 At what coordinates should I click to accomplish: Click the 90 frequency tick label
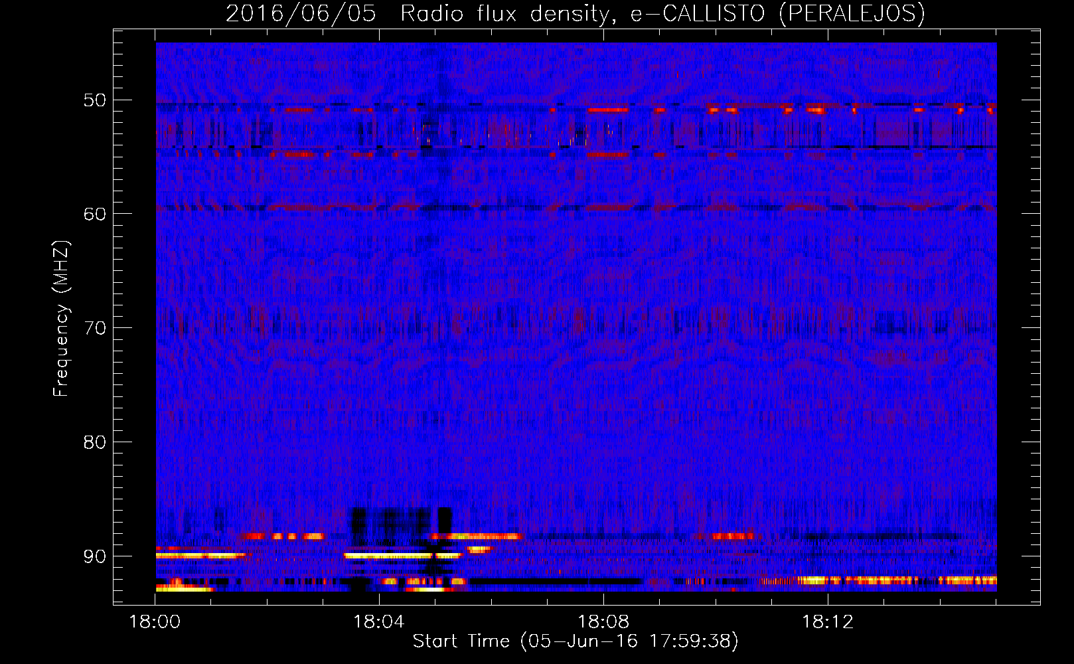[94, 556]
